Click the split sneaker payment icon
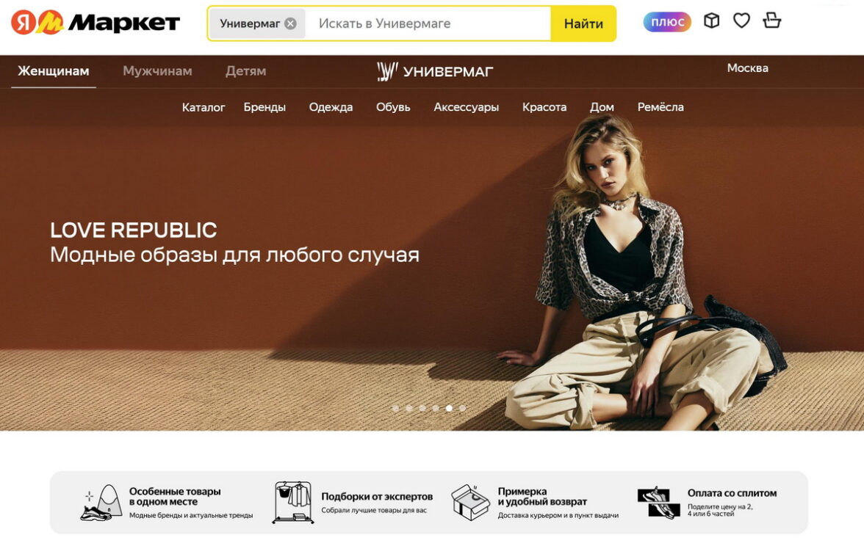 [x=658, y=503]
